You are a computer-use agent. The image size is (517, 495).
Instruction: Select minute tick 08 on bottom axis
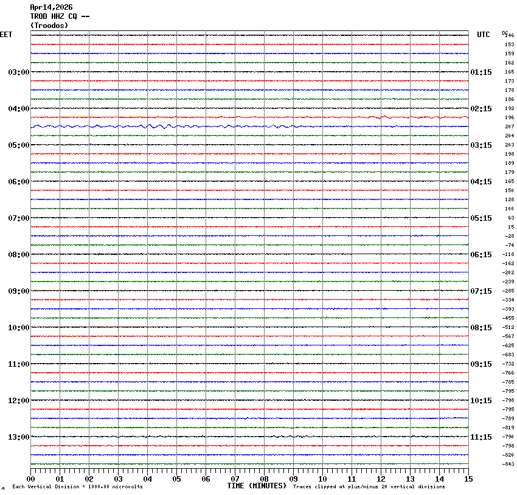coord(264,479)
